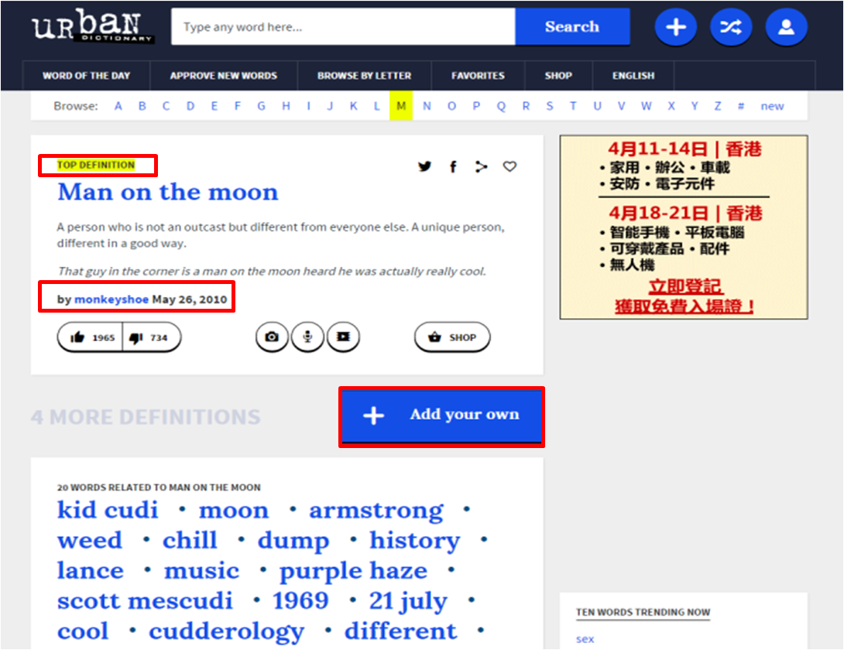Open related word moon
Screen dimensions: 844x650
[234, 510]
